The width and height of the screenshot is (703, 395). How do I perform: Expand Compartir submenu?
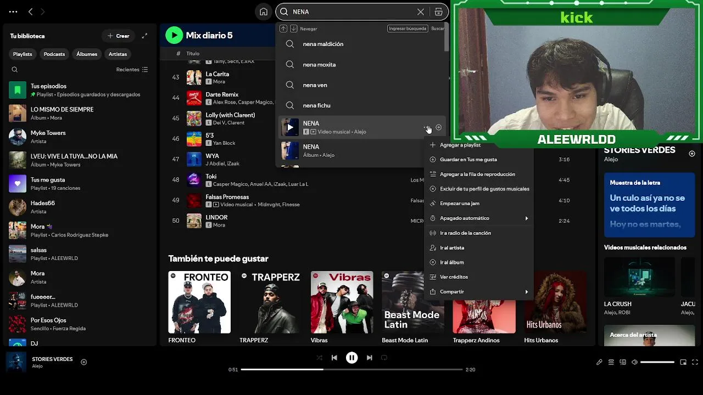coord(479,292)
